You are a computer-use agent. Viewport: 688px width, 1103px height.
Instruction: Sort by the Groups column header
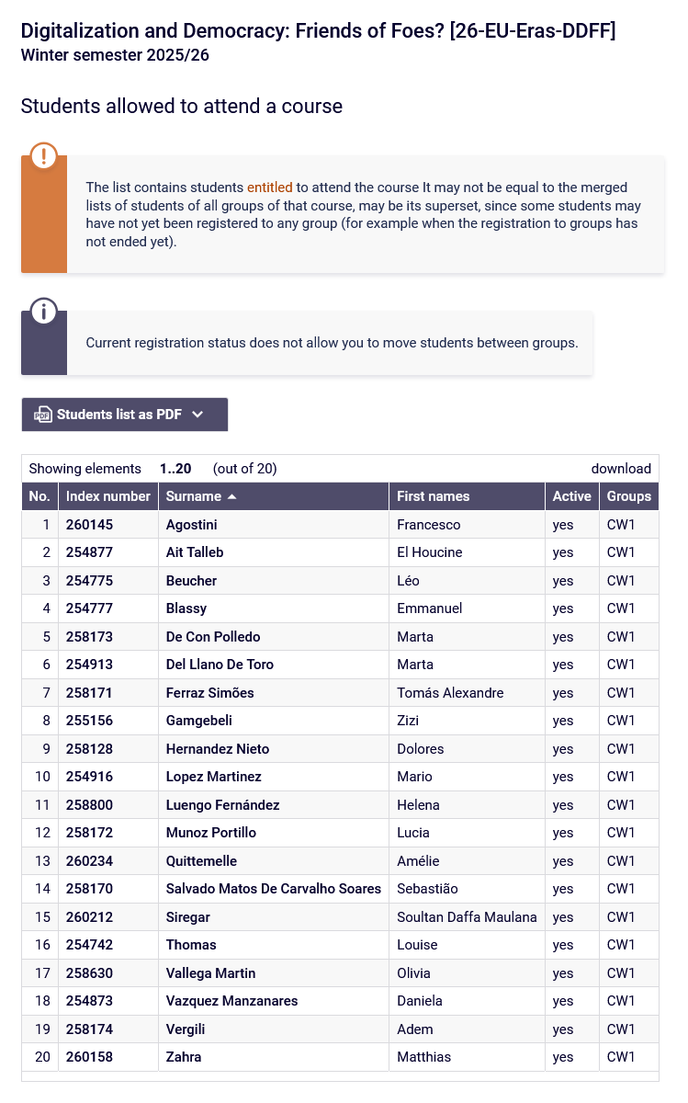pyautogui.click(x=628, y=496)
